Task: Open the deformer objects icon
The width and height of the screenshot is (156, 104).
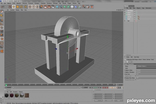Action: (76, 7)
